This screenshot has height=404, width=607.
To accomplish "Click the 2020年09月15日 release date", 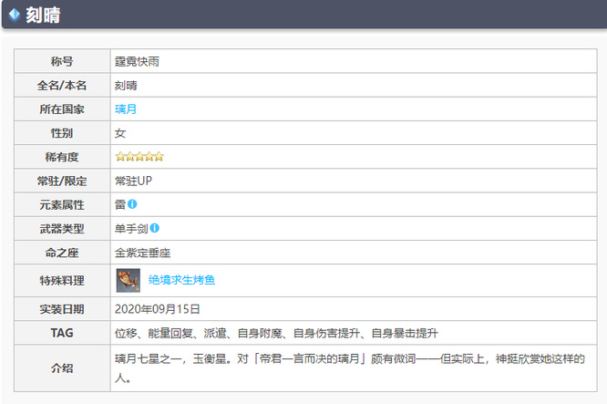I will pos(158,309).
